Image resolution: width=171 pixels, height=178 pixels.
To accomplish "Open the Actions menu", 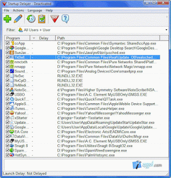I will 18,10.
